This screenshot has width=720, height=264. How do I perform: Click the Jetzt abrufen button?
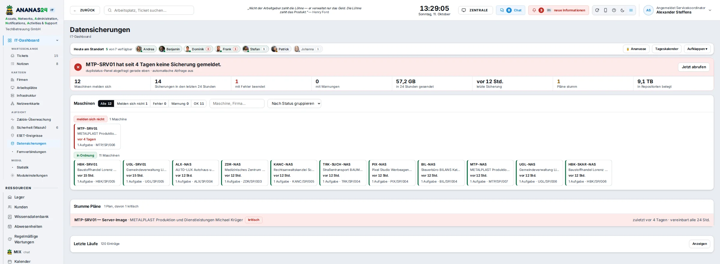click(694, 67)
